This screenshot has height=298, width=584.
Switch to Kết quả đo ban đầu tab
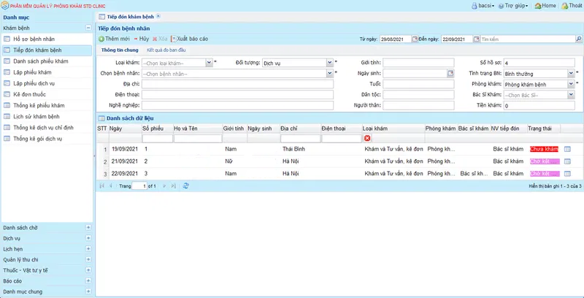pos(166,50)
